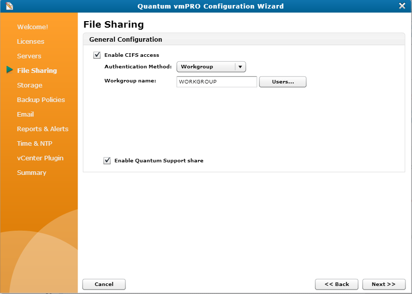Open the Backup Policies section
Image resolution: width=412 pixels, height=294 pixels.
(41, 100)
